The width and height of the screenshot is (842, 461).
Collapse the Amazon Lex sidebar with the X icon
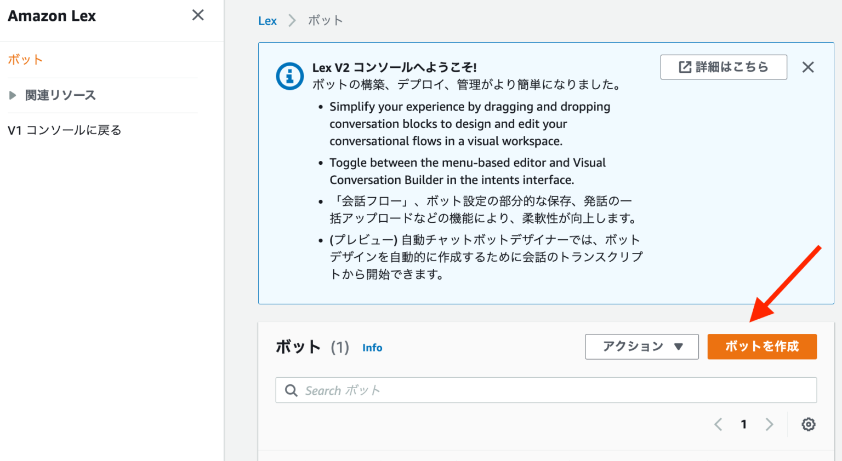pos(197,15)
